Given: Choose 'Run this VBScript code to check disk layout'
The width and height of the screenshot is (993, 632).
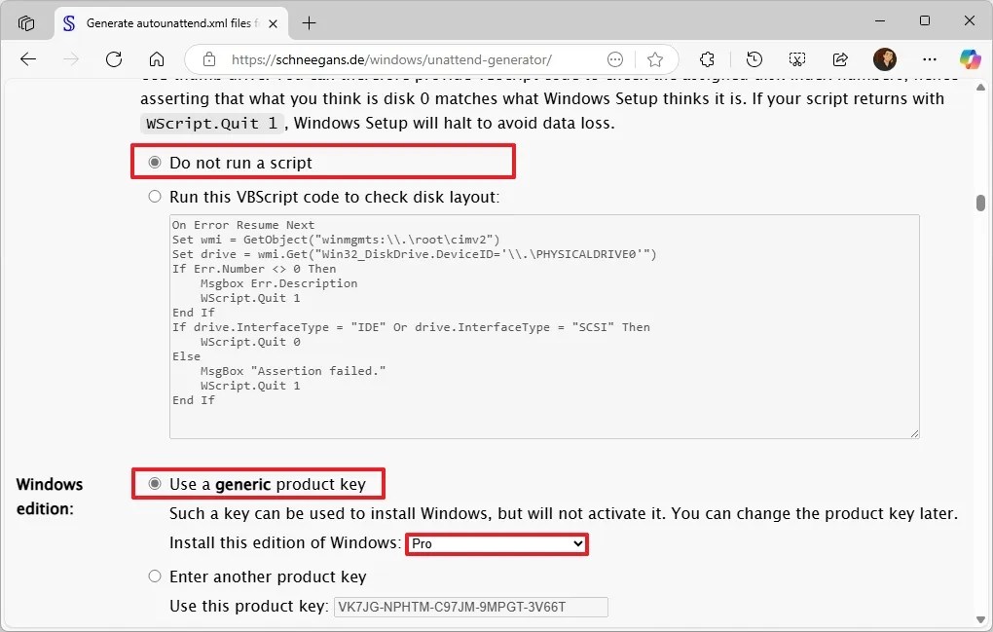Looking at the screenshot, I should pos(154,196).
